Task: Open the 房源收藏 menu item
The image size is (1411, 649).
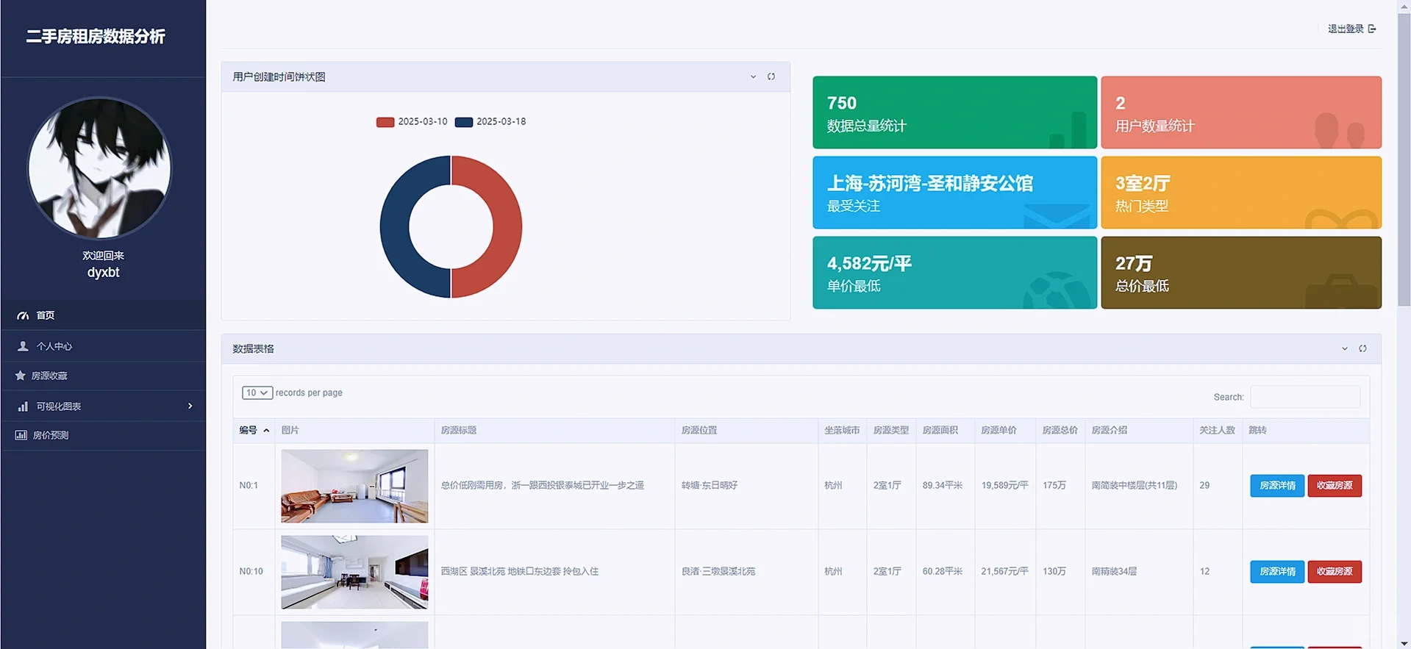Action: (x=103, y=376)
